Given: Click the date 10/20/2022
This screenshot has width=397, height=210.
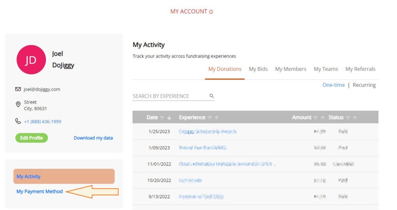Looking at the screenshot, I should [159, 181].
